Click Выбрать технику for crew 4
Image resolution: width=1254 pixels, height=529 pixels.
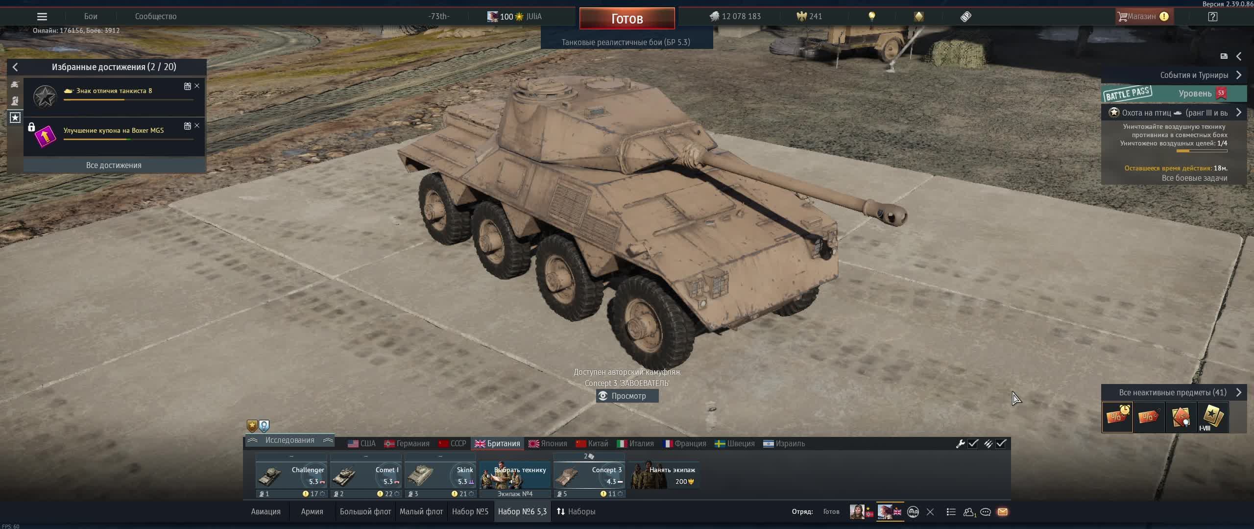[515, 475]
